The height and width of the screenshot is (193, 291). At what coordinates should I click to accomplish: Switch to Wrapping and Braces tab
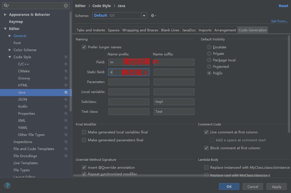point(140,30)
